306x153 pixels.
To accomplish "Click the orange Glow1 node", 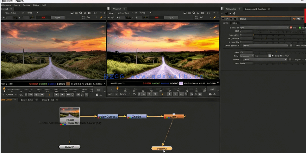I will click(174, 117).
